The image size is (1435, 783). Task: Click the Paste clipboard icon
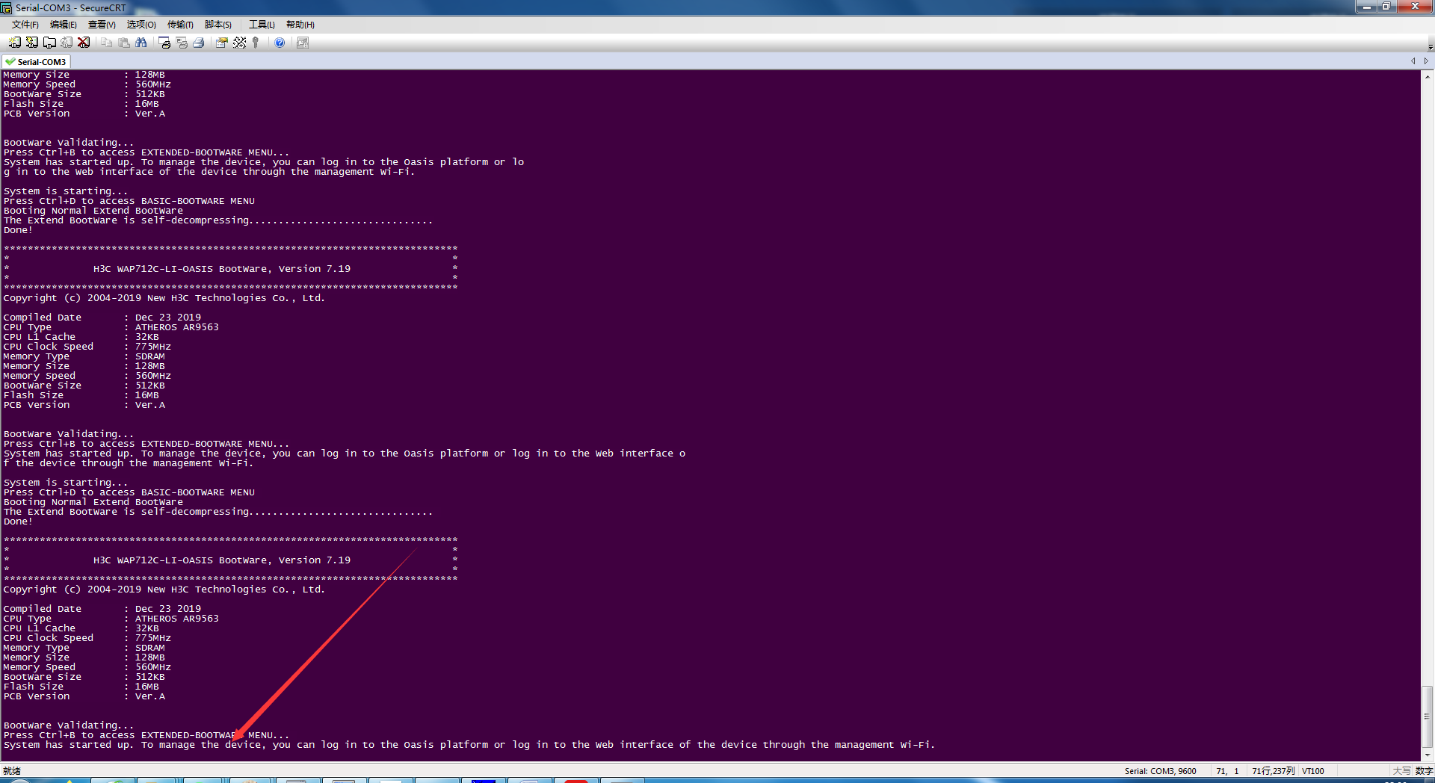point(124,43)
